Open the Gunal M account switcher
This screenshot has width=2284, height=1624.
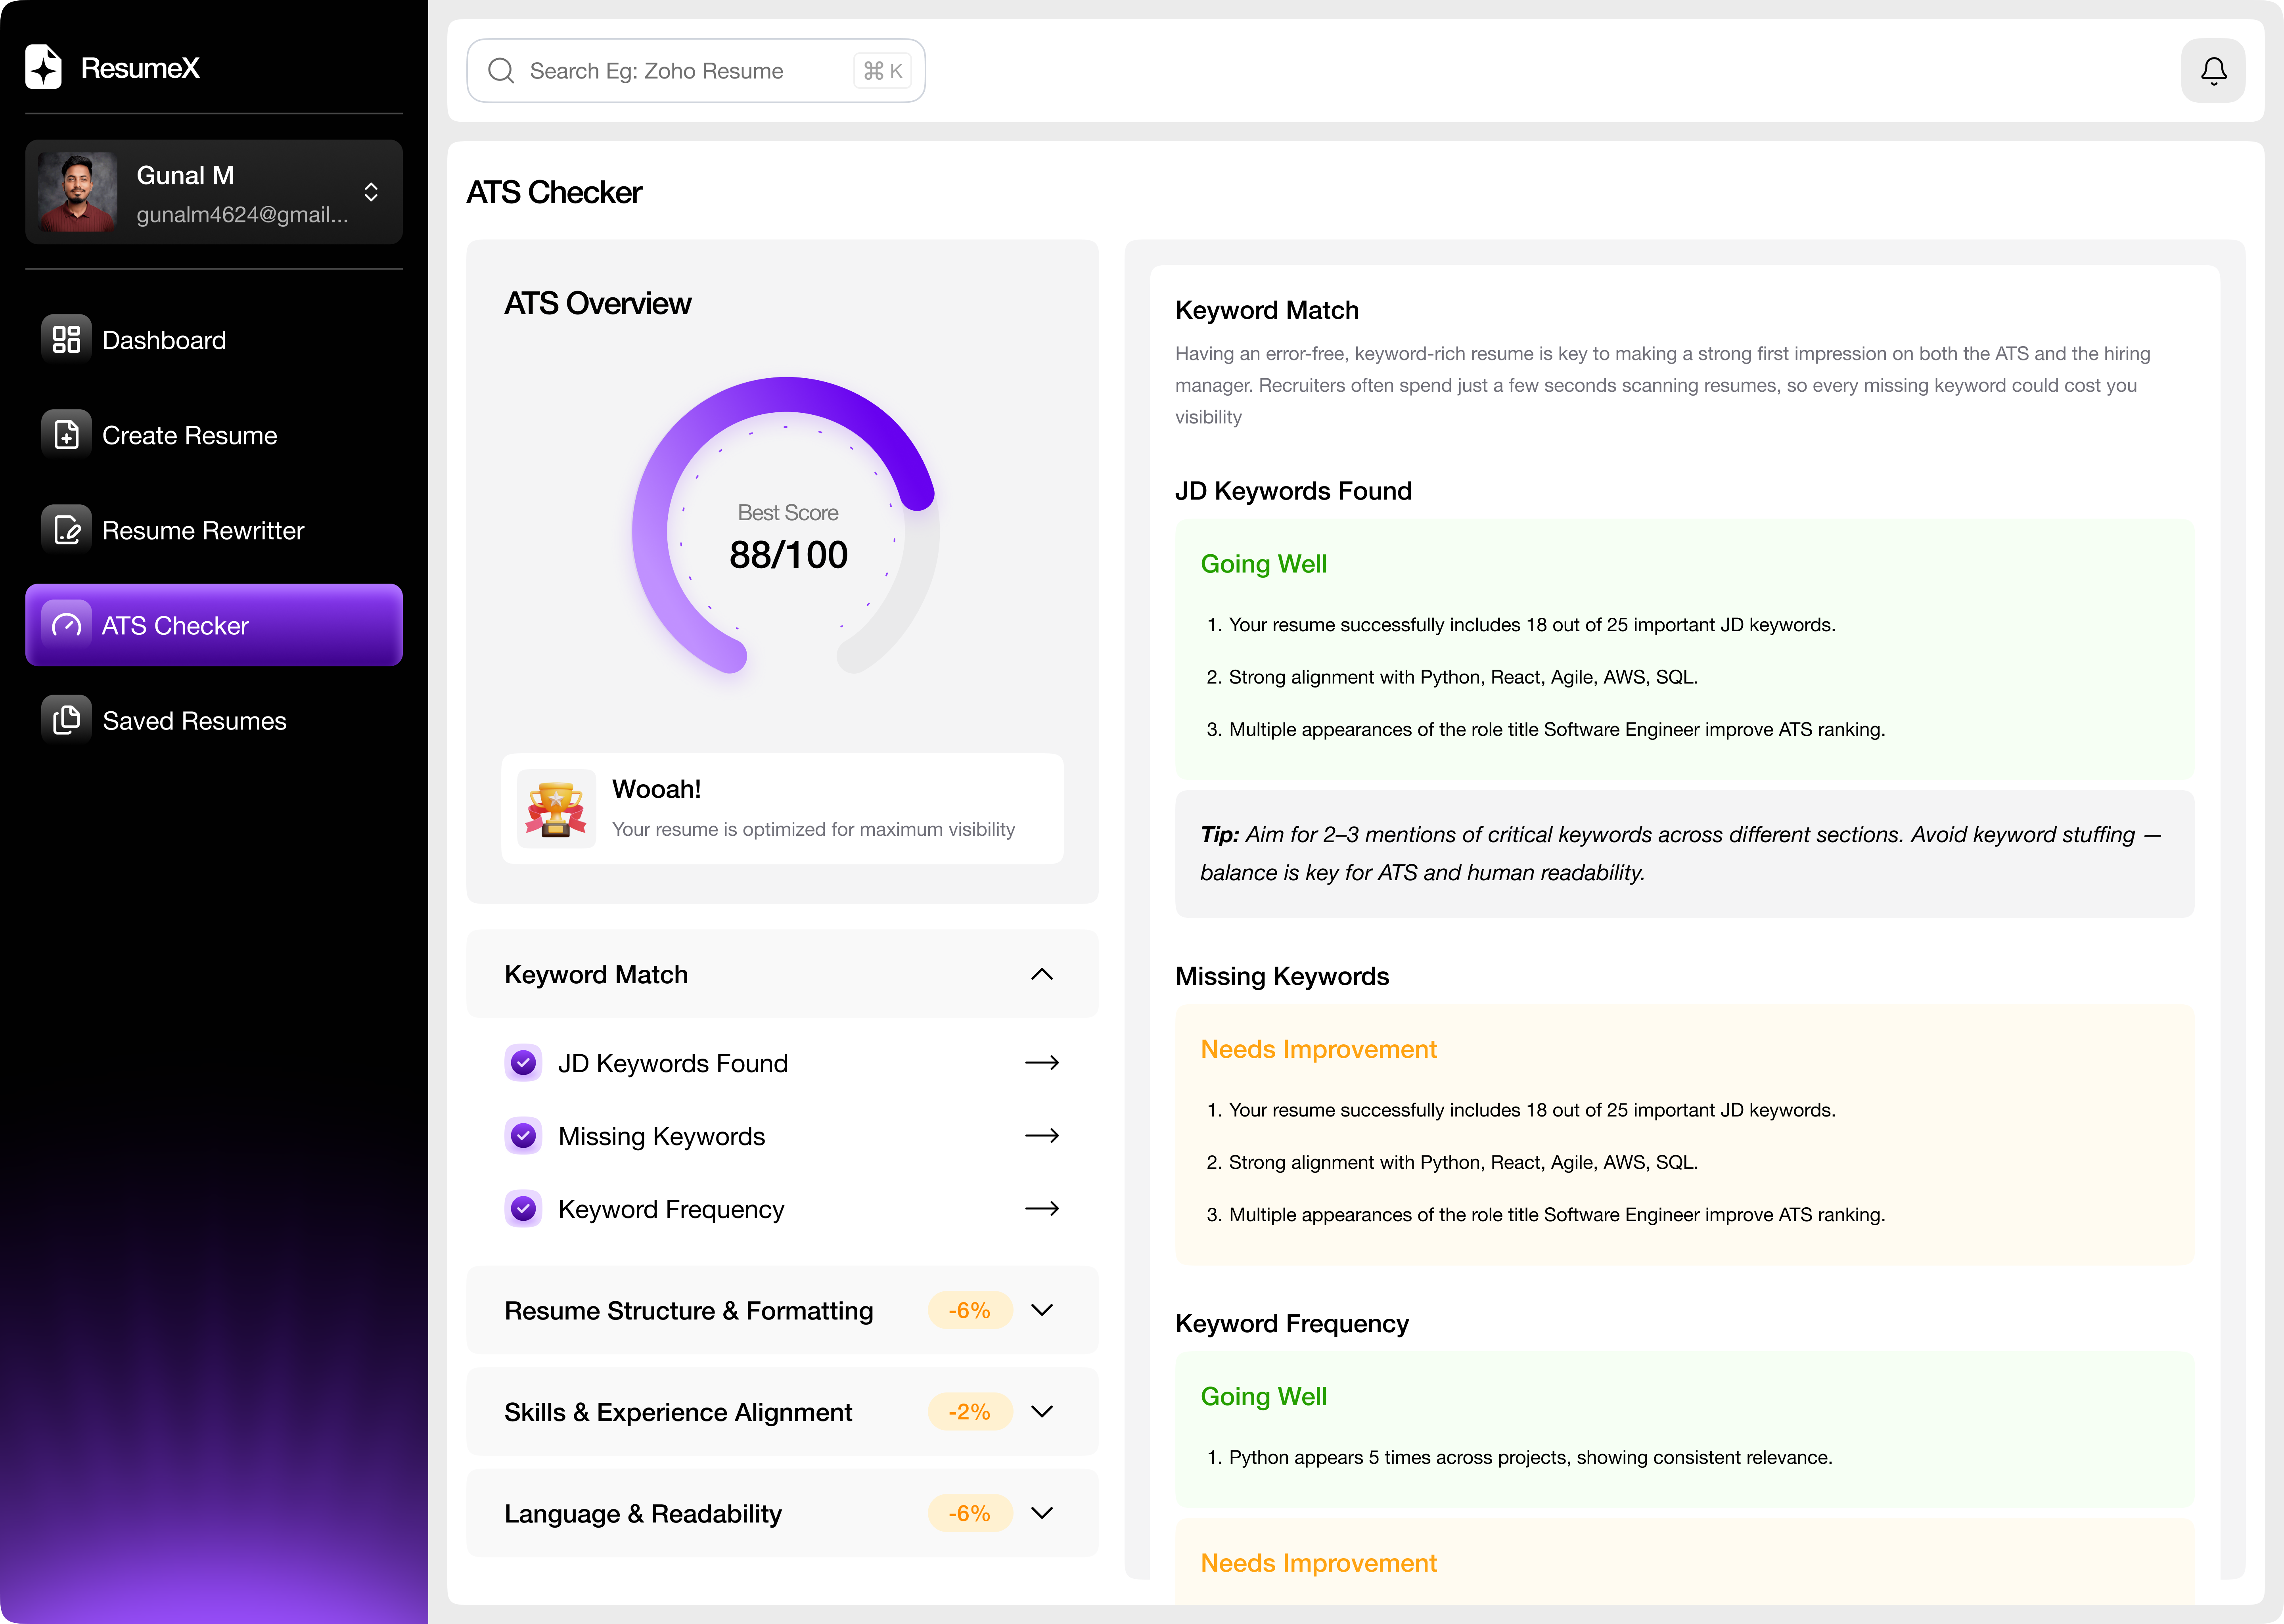pyautogui.click(x=371, y=192)
